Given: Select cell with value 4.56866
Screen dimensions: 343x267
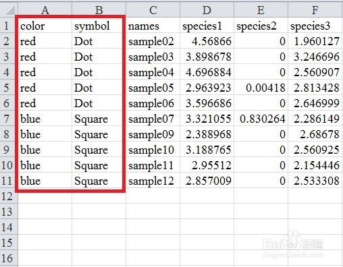Looking at the screenshot, I should tap(207, 40).
